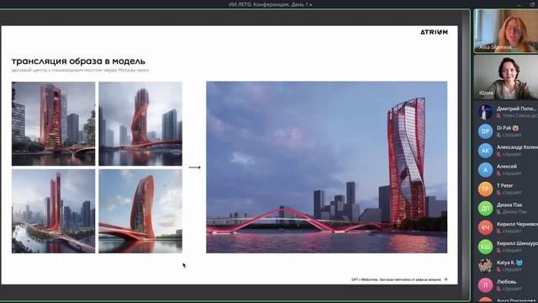
Task: Open Дмитрий Попо... participant avatar
Action: 485,112
